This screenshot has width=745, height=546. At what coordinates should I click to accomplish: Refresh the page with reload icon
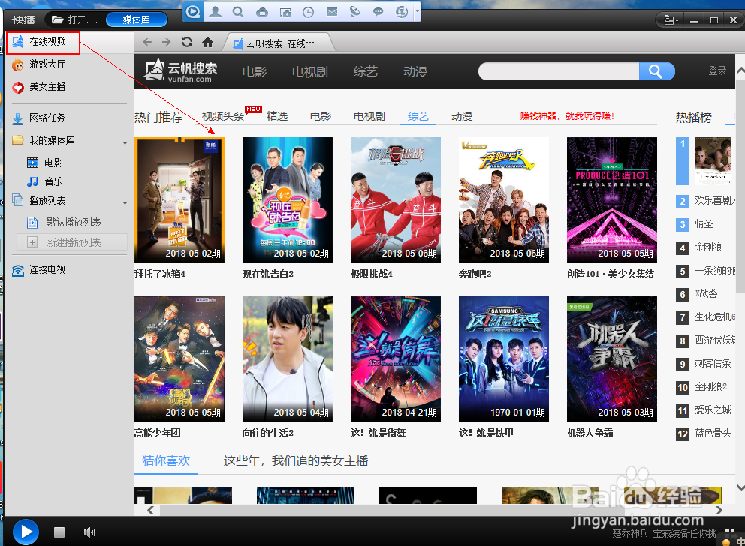[x=187, y=42]
